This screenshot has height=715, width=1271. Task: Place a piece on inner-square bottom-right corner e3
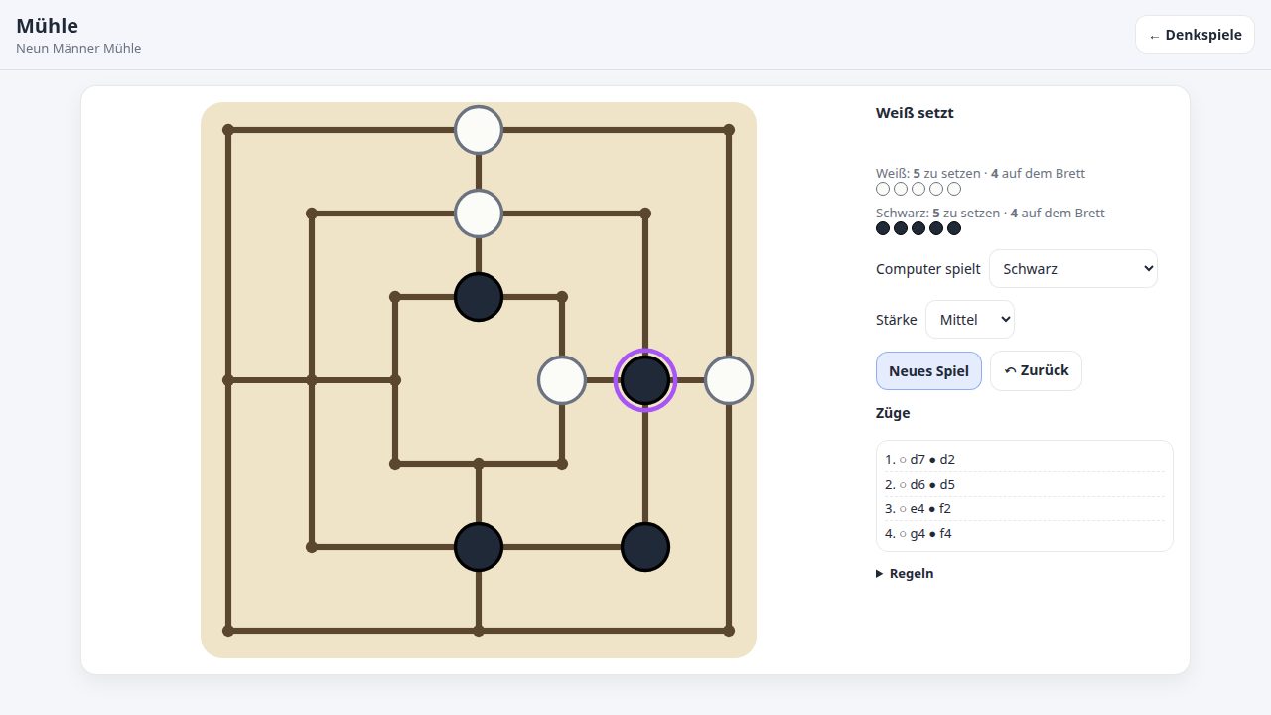coord(562,464)
